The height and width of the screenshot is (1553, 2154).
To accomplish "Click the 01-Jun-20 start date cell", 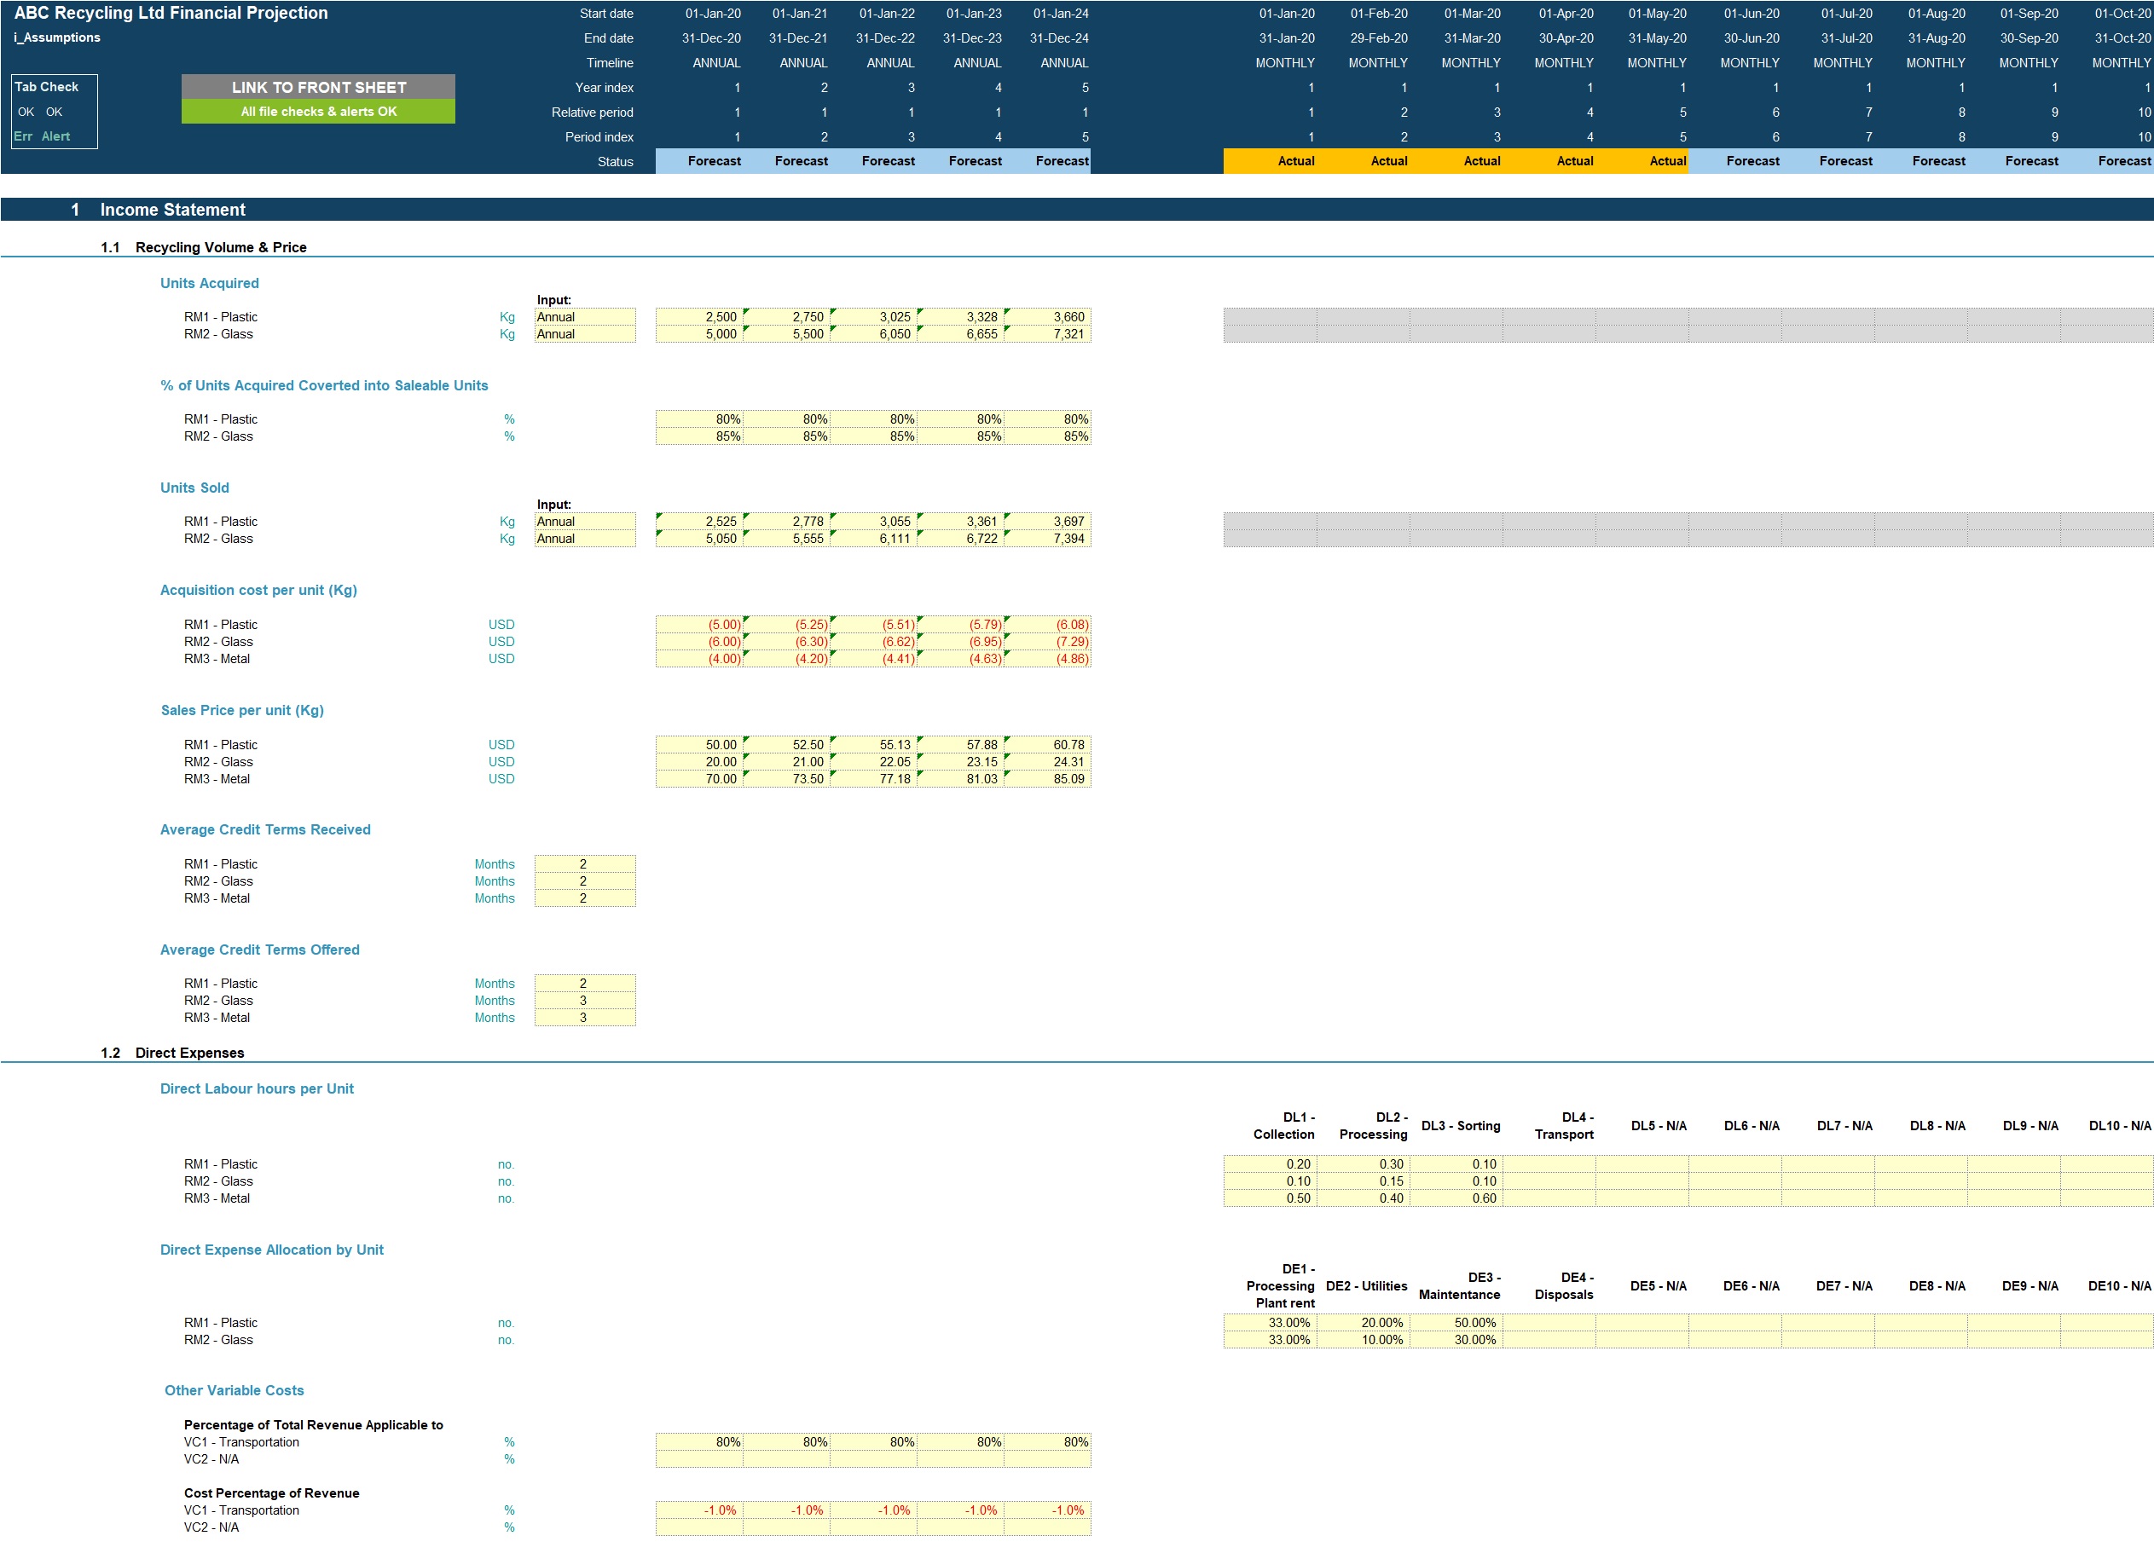I will pos(1752,14).
